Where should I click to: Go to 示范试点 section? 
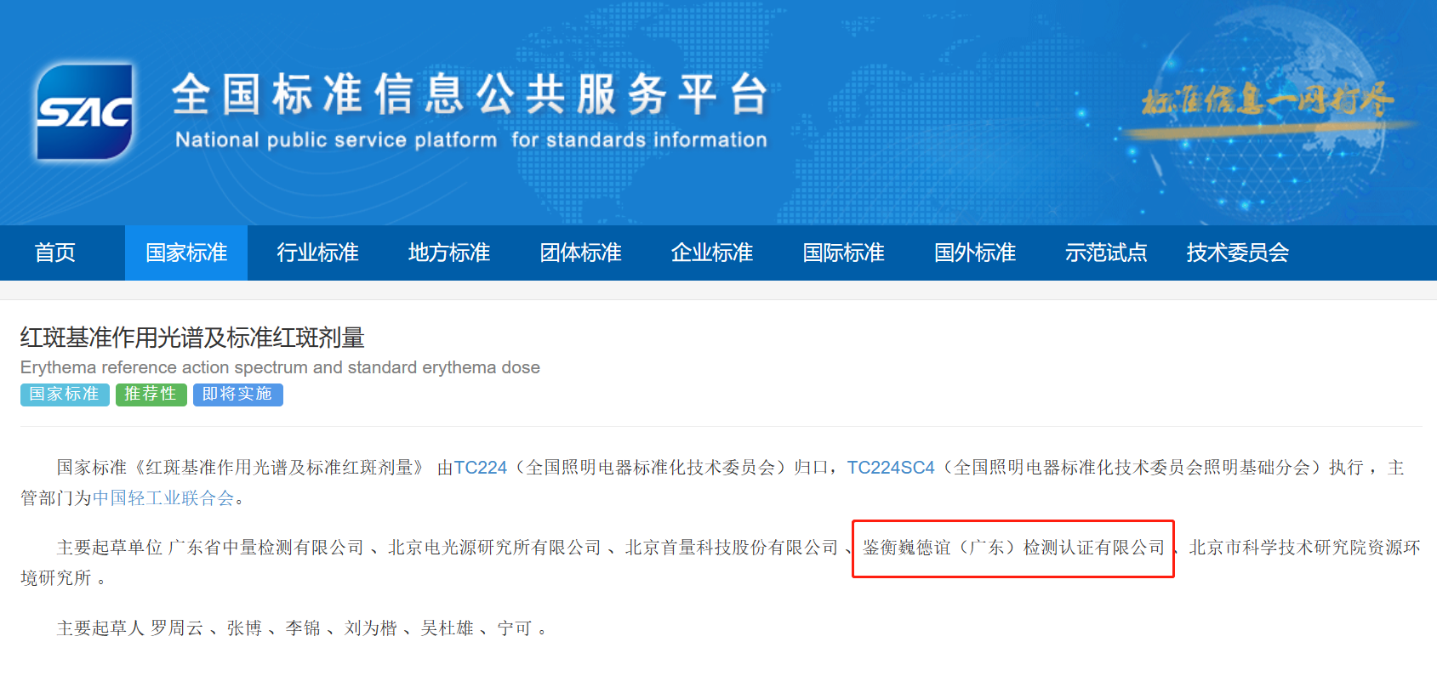(1106, 253)
